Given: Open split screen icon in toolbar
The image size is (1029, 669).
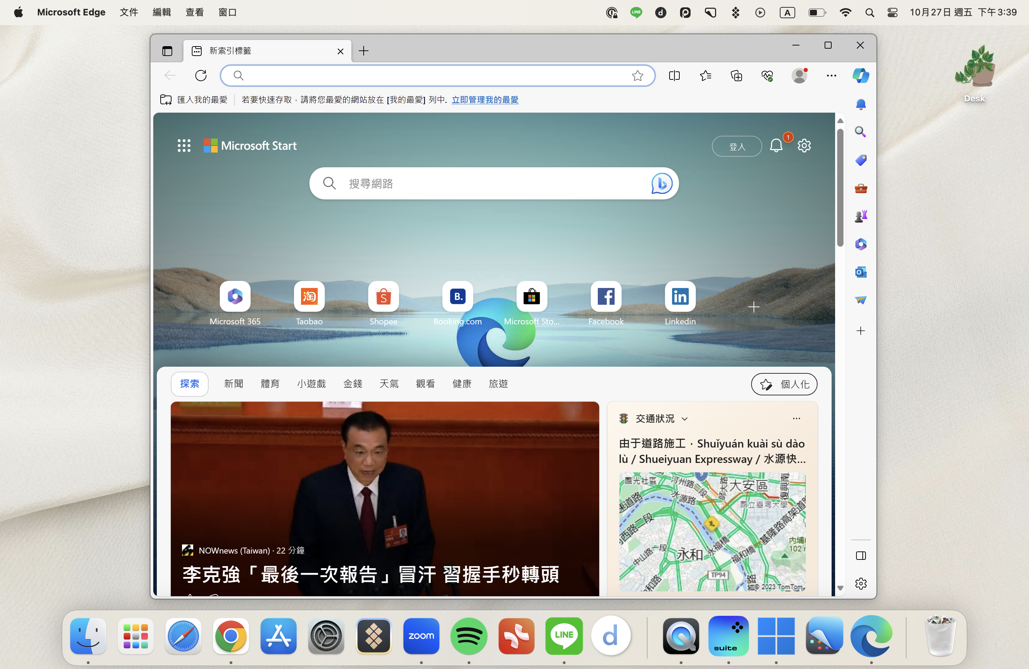Looking at the screenshot, I should coord(674,76).
